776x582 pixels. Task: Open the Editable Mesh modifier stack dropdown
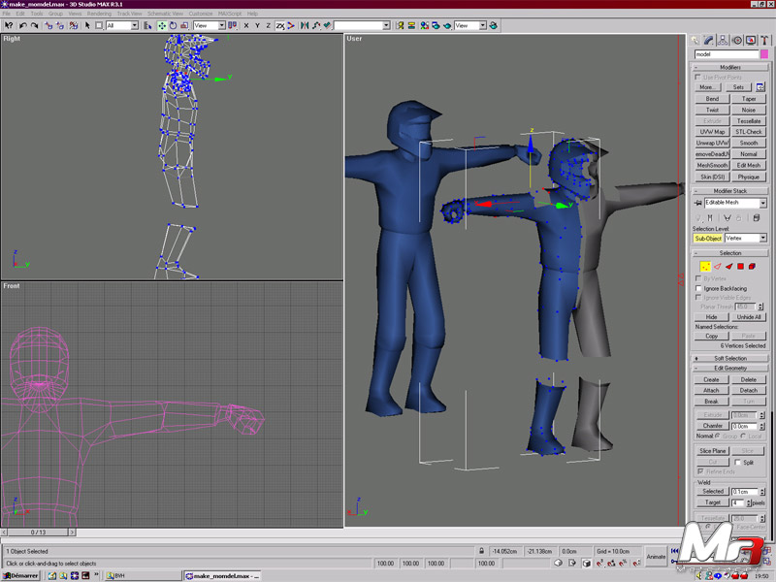762,203
